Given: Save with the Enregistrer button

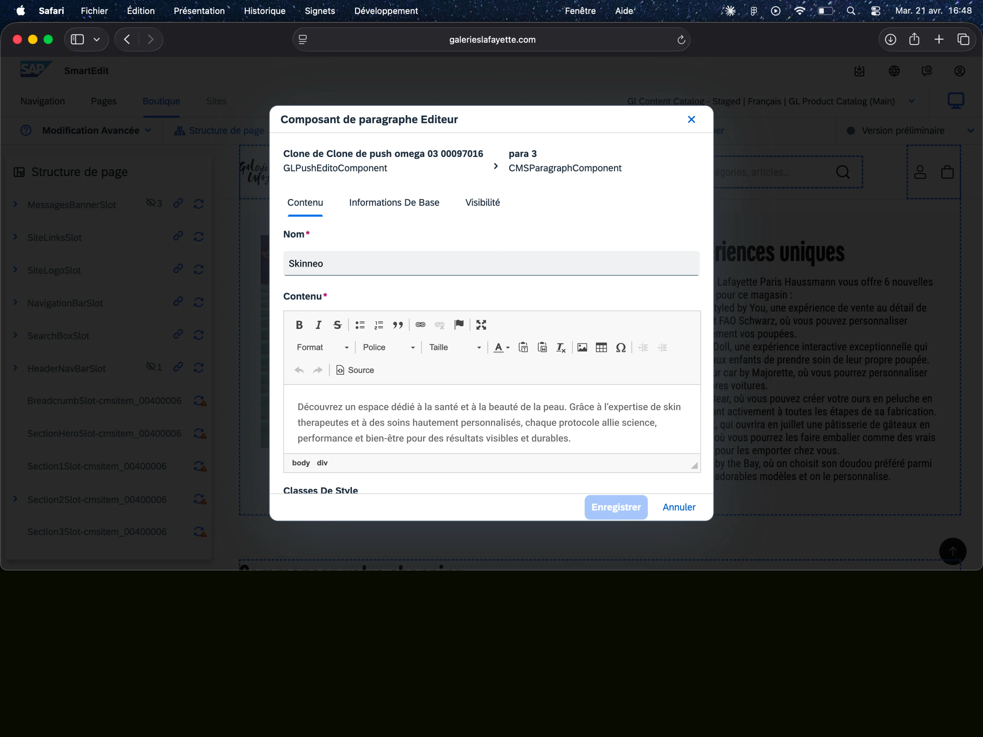Looking at the screenshot, I should 616,507.
